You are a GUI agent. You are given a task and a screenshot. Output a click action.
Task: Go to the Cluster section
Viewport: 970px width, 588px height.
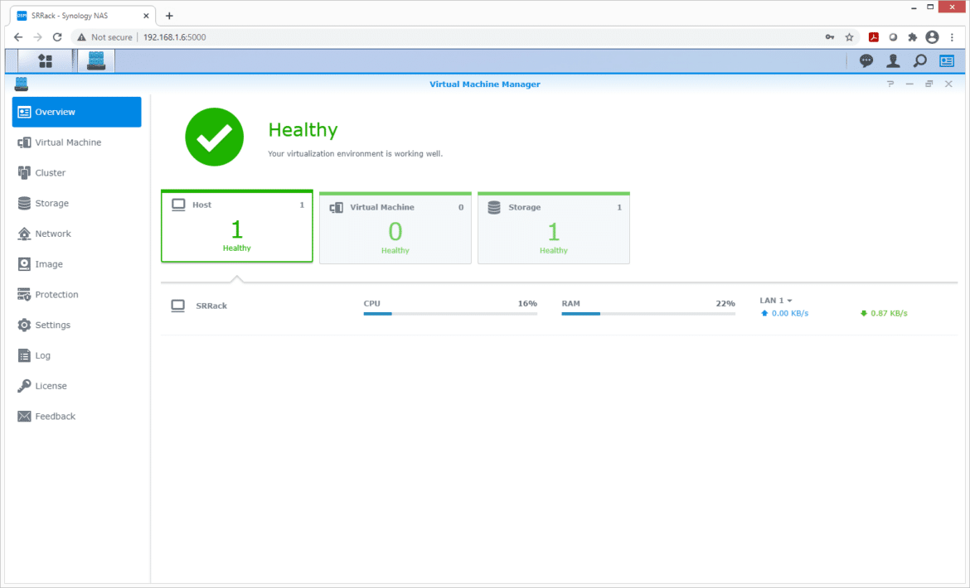point(77,173)
